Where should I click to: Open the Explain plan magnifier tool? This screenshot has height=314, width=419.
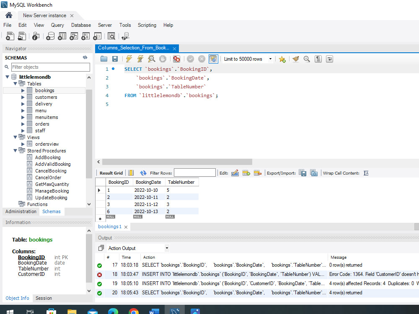[x=151, y=59]
